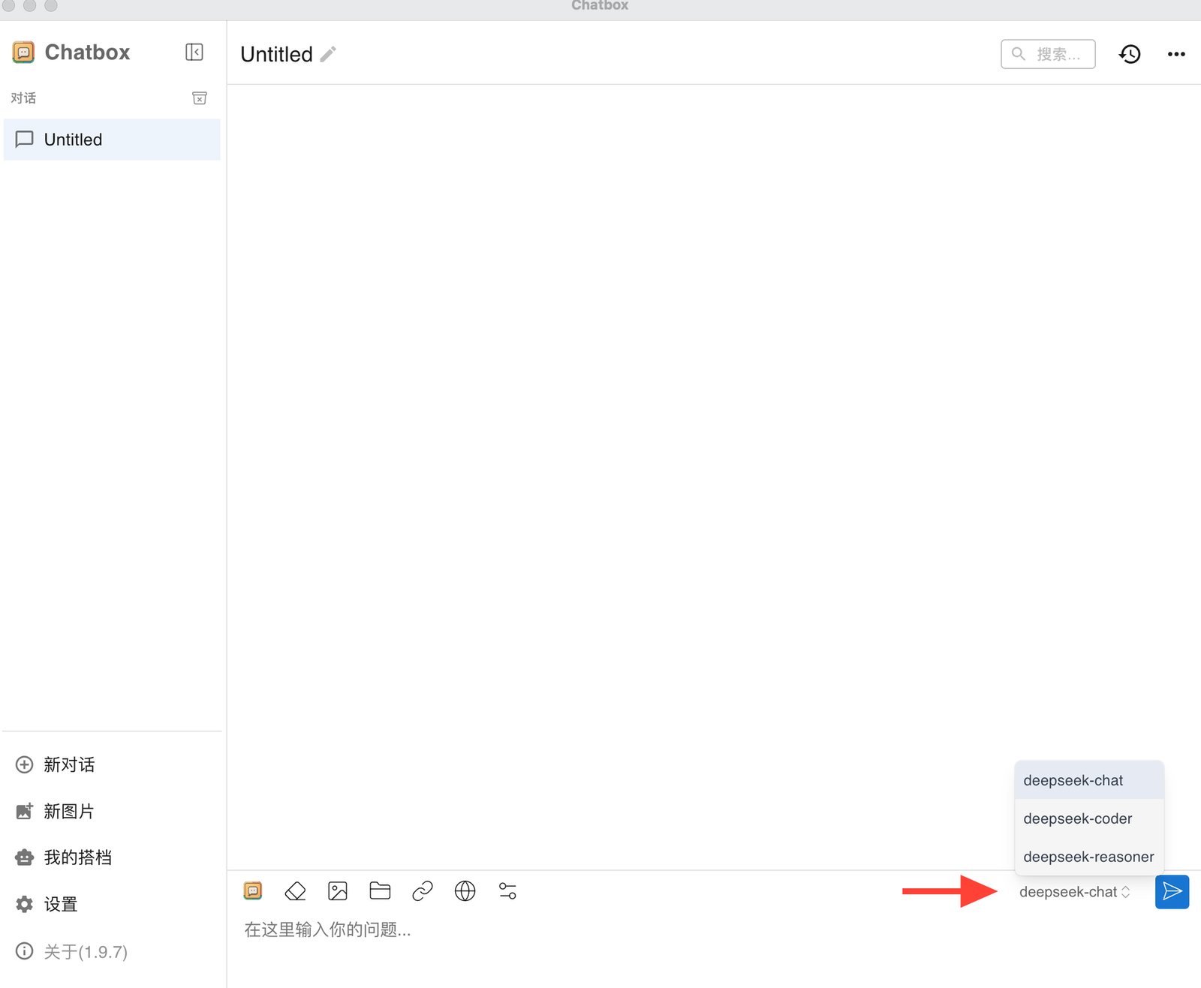Expand the deepseek-chat model selector
This screenshot has width=1201, height=988.
pos(1074,892)
